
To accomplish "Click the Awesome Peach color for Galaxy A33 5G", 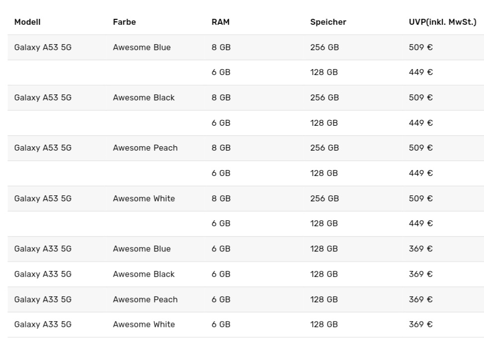I will coord(145,300).
